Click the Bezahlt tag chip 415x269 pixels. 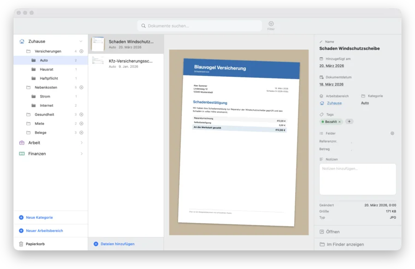point(331,122)
